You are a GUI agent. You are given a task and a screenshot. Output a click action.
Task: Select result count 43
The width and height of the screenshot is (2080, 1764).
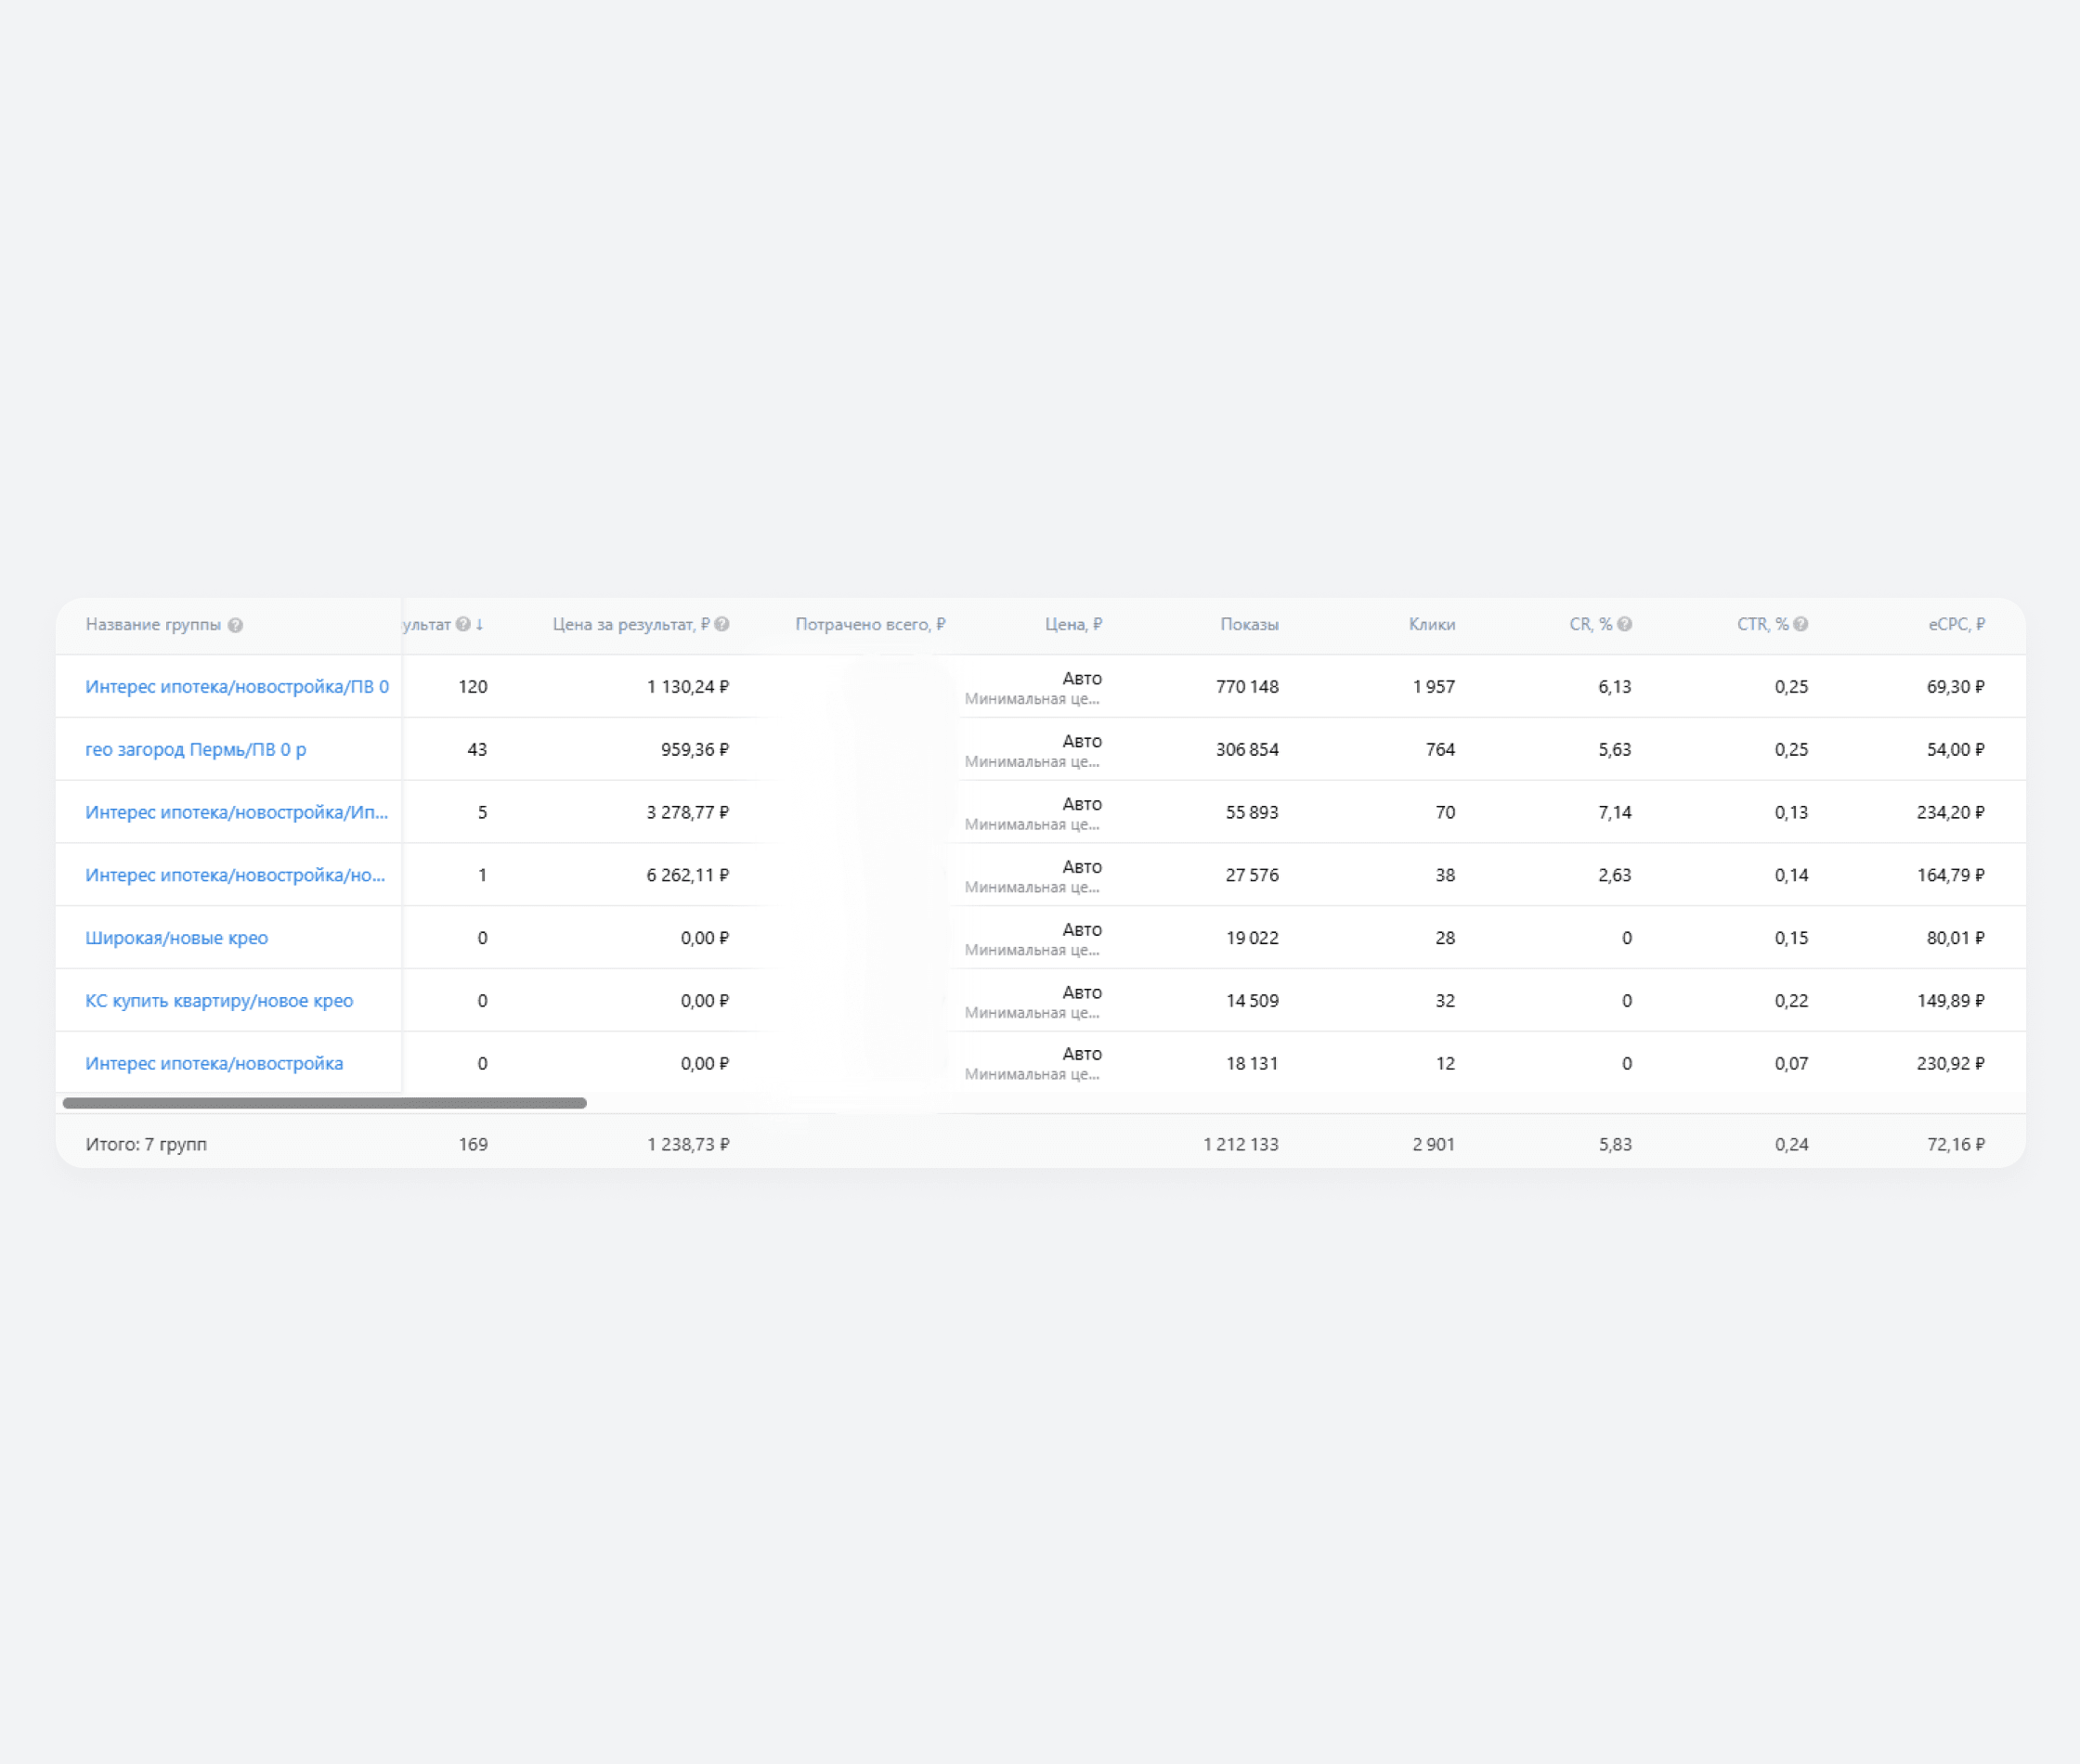coord(477,750)
